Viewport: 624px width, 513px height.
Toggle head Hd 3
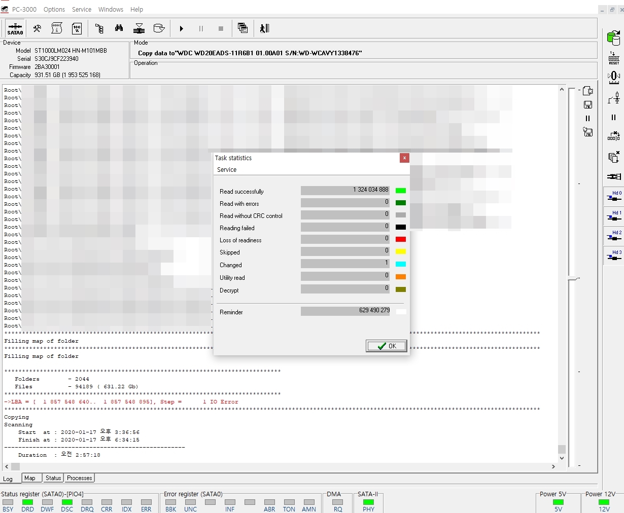(x=614, y=255)
